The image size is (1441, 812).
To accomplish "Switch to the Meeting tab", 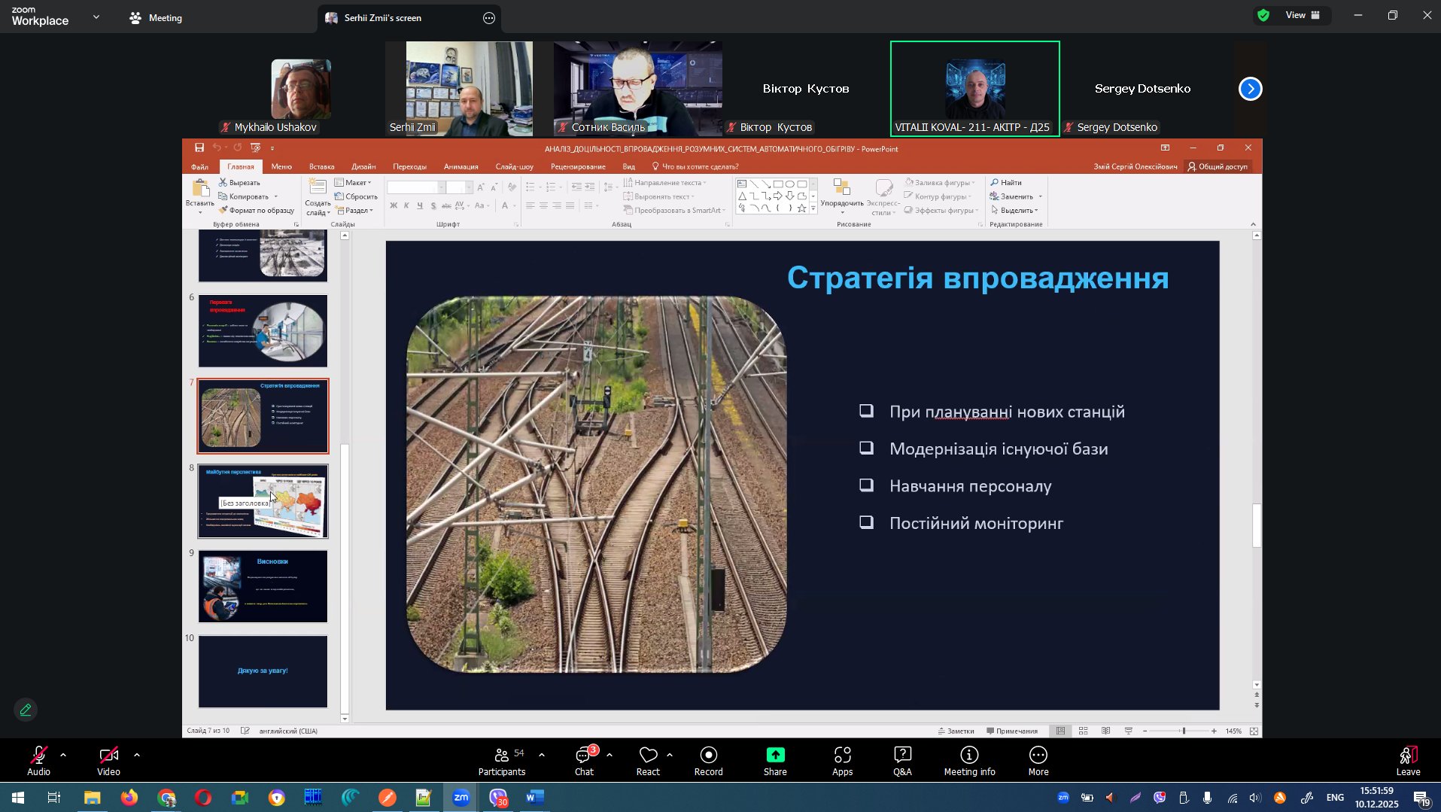I will [156, 18].
